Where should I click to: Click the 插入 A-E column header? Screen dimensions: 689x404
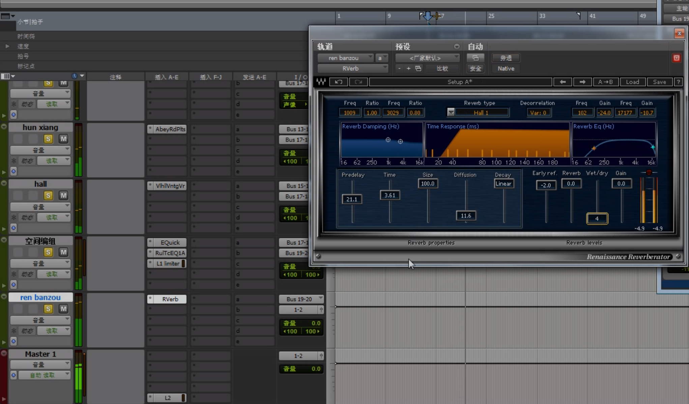click(x=167, y=77)
